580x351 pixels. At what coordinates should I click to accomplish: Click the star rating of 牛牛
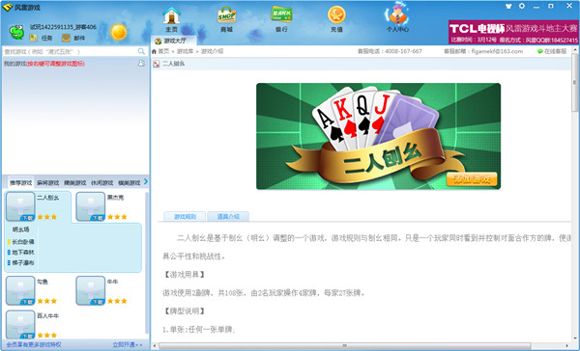click(x=117, y=301)
